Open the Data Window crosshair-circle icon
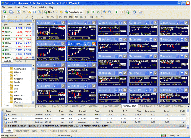Screen dimensions: 191x138 click(24, 12)
